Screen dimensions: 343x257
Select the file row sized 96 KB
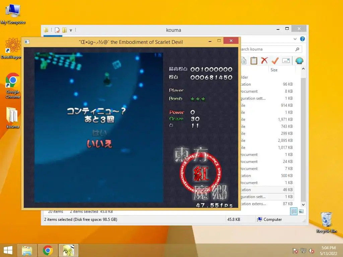pos(267,84)
